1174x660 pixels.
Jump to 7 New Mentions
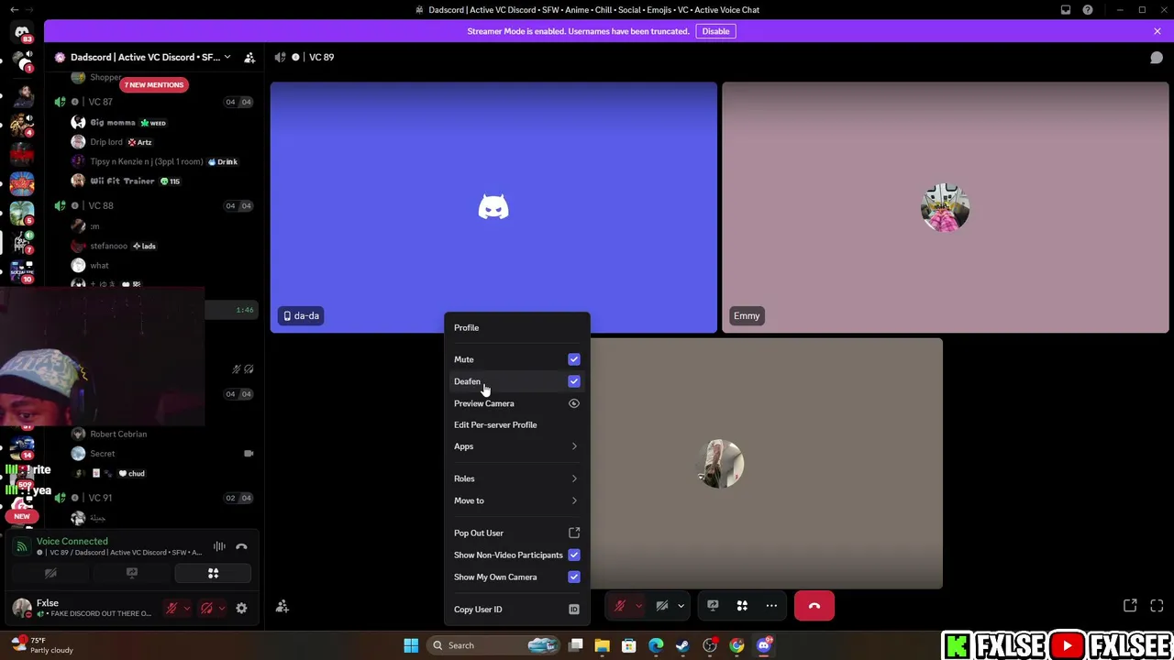(154, 84)
